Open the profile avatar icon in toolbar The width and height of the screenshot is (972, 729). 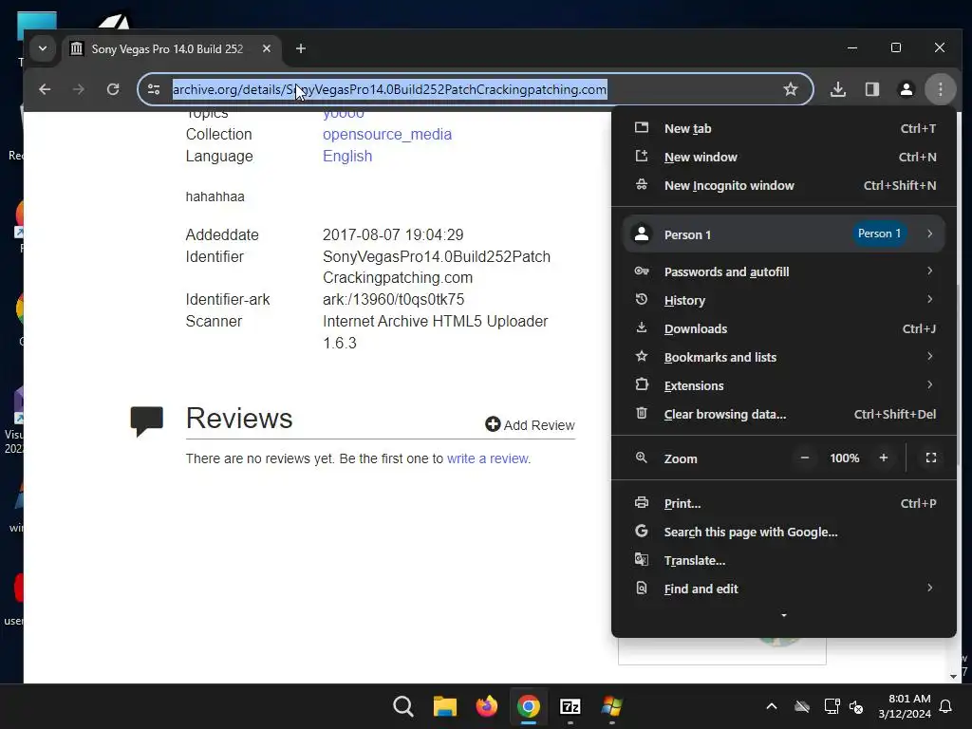point(907,89)
